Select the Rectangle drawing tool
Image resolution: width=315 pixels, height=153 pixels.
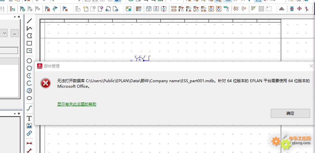[29, 43]
